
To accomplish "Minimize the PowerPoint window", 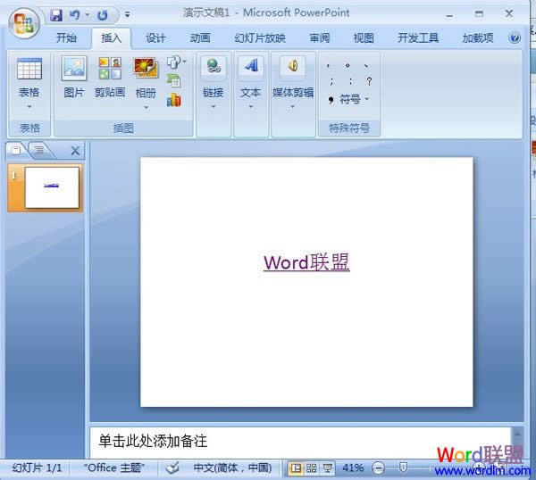I will [x=449, y=14].
